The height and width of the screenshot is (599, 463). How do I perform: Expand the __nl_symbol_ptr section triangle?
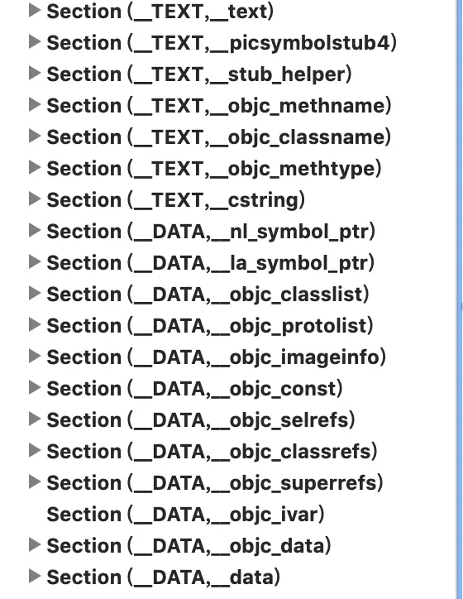35,231
